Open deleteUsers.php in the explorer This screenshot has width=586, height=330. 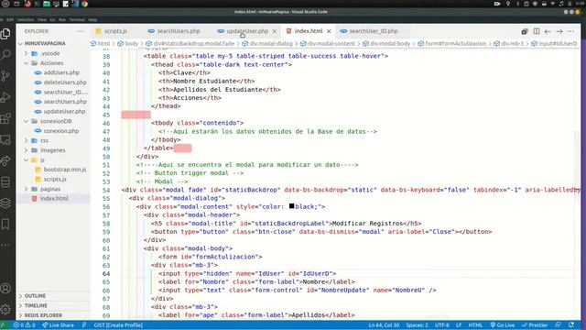point(65,82)
